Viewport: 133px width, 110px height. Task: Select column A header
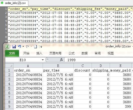28,66
